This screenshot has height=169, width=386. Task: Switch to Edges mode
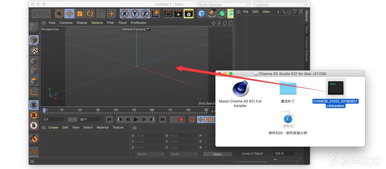click(x=34, y=71)
